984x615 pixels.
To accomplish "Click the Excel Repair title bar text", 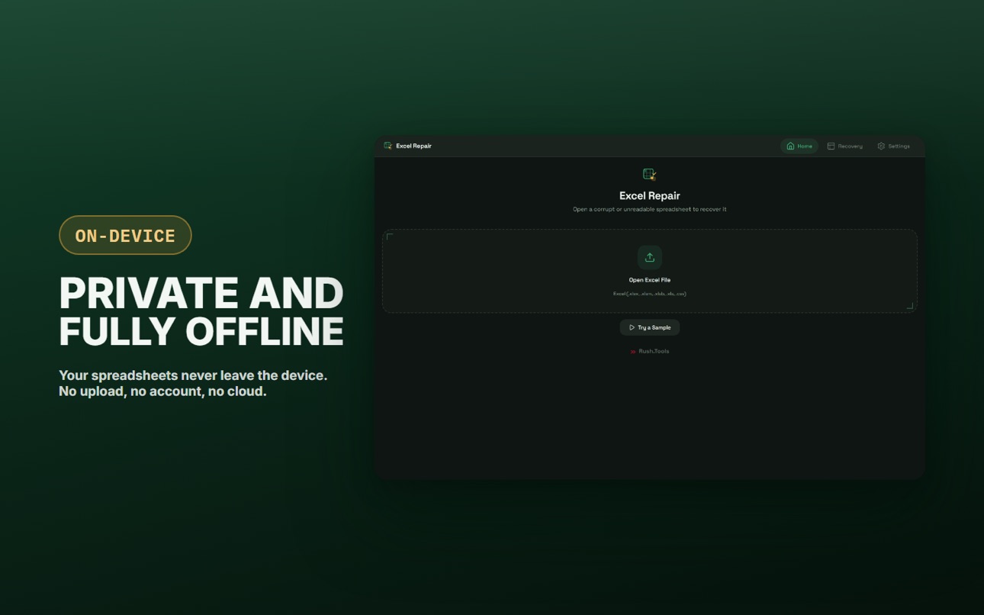I will (x=413, y=146).
